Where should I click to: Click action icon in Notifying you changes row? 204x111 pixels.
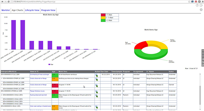(x=96, y=79)
